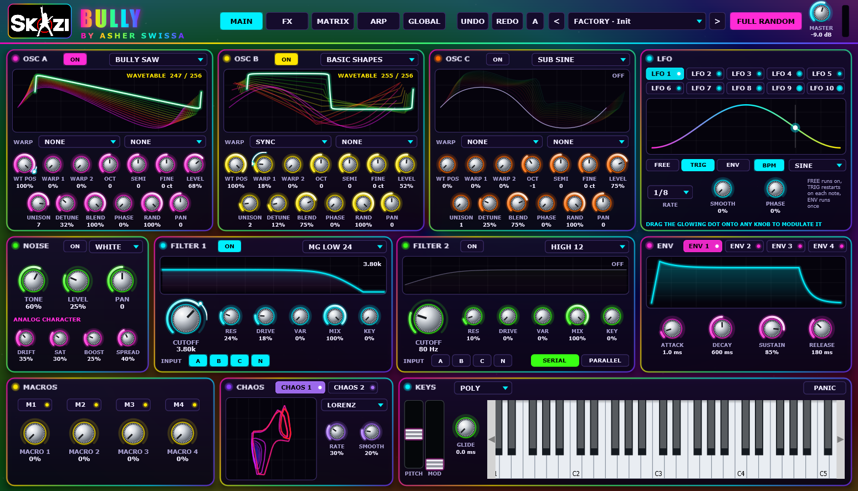Click the Master volume knob

tap(820, 12)
